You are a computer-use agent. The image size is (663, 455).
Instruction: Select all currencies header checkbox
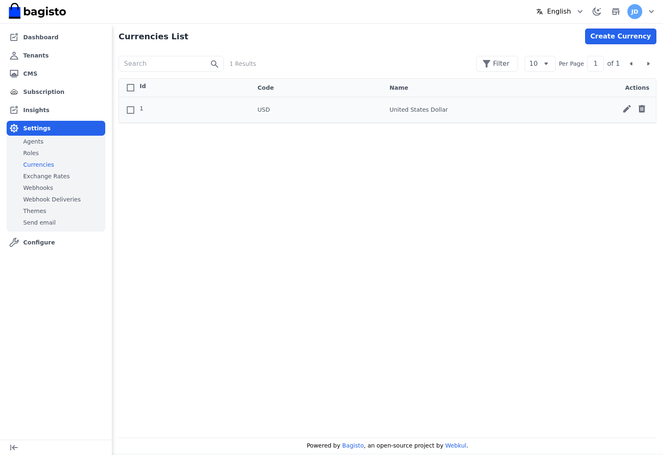131,88
